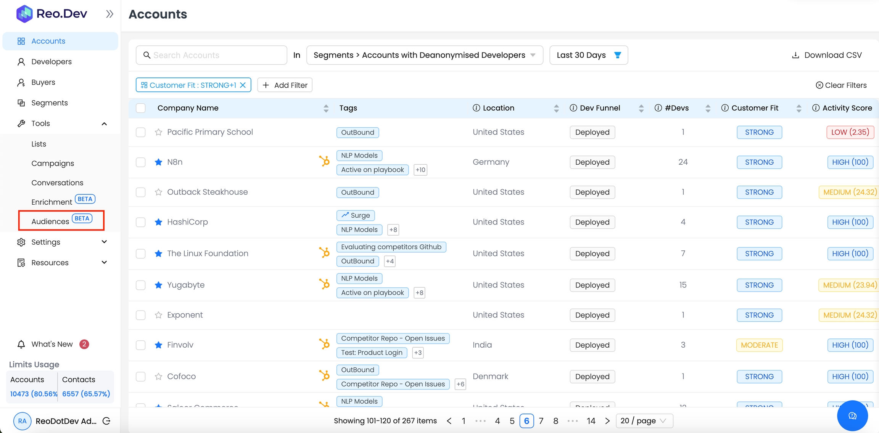Click the Add Filter button
Screen dimensions: 879x433
tap(285, 85)
